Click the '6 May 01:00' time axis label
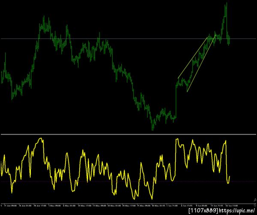The width and height of the screenshot is (257, 215). 69,206
